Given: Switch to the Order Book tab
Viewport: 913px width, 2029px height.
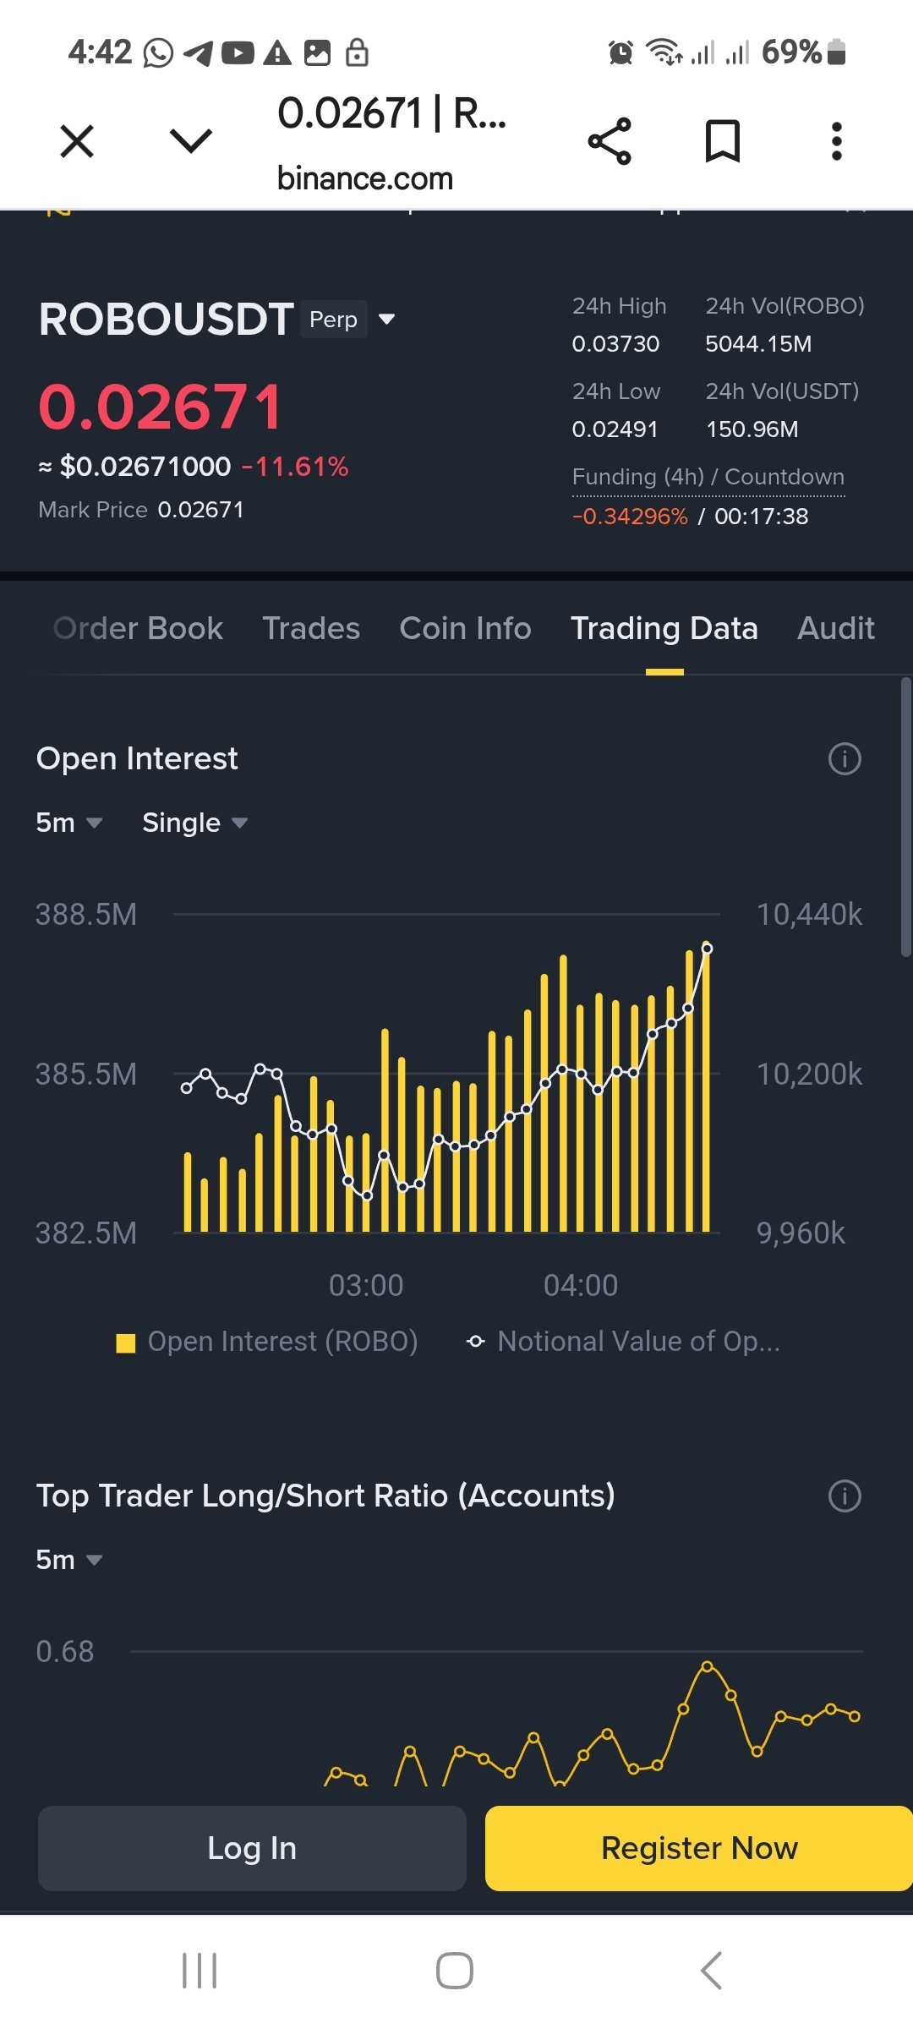Looking at the screenshot, I should click(x=138, y=628).
